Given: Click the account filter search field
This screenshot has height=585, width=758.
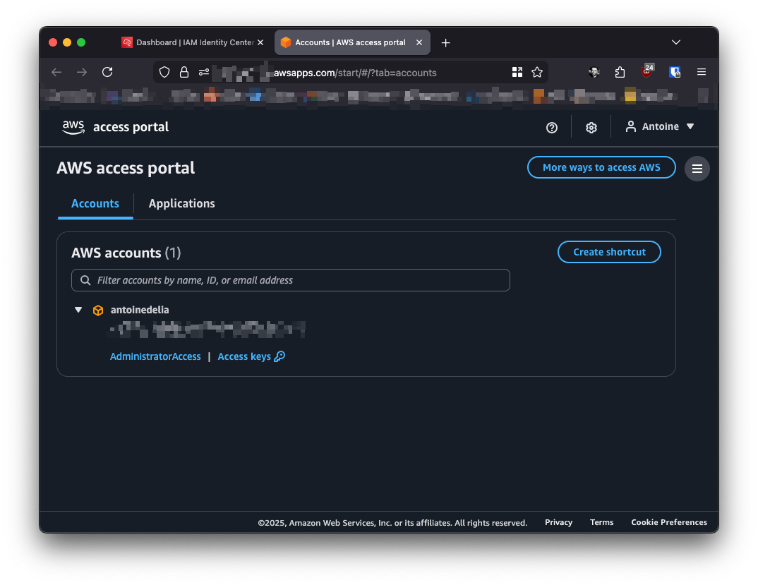Looking at the screenshot, I should (x=290, y=280).
